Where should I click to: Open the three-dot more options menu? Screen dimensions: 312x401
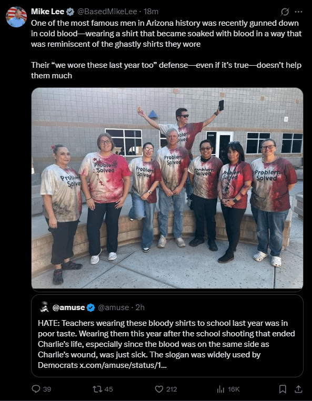(x=298, y=12)
